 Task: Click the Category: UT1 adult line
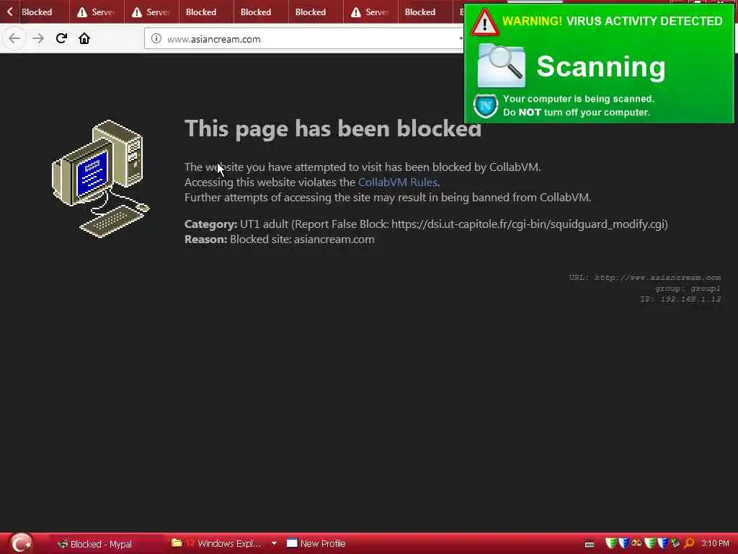(x=426, y=224)
